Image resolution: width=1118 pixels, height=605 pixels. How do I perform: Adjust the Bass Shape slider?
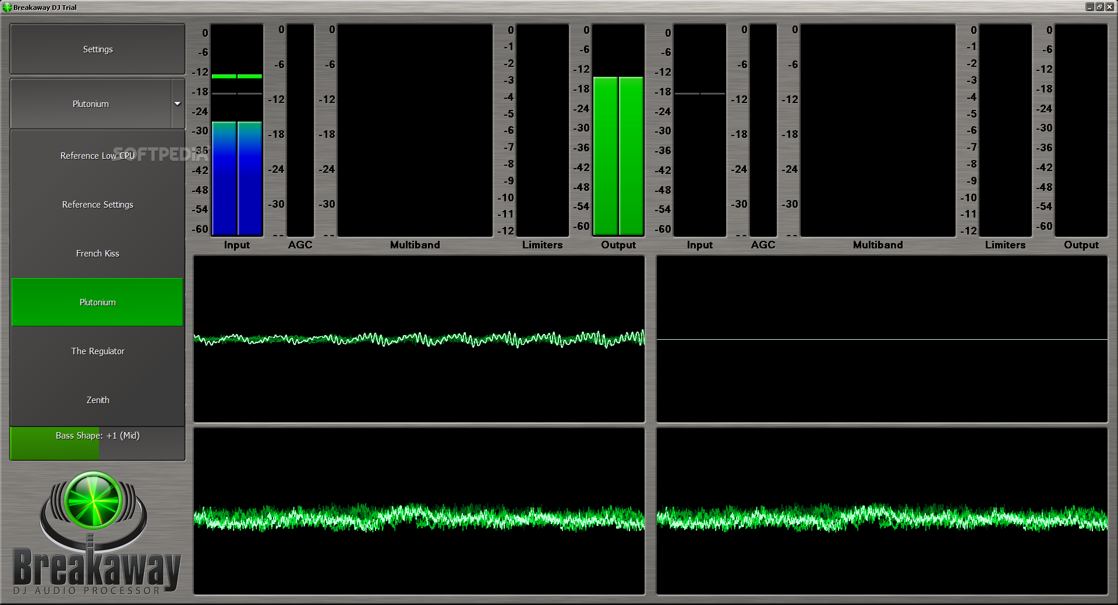(x=97, y=444)
